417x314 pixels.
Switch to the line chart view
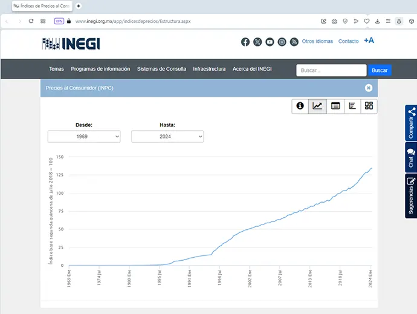pos(317,106)
